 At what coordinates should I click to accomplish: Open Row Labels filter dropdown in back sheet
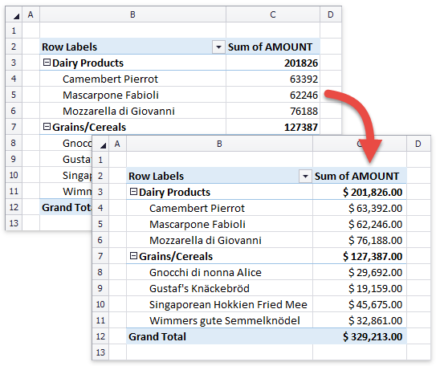point(218,47)
